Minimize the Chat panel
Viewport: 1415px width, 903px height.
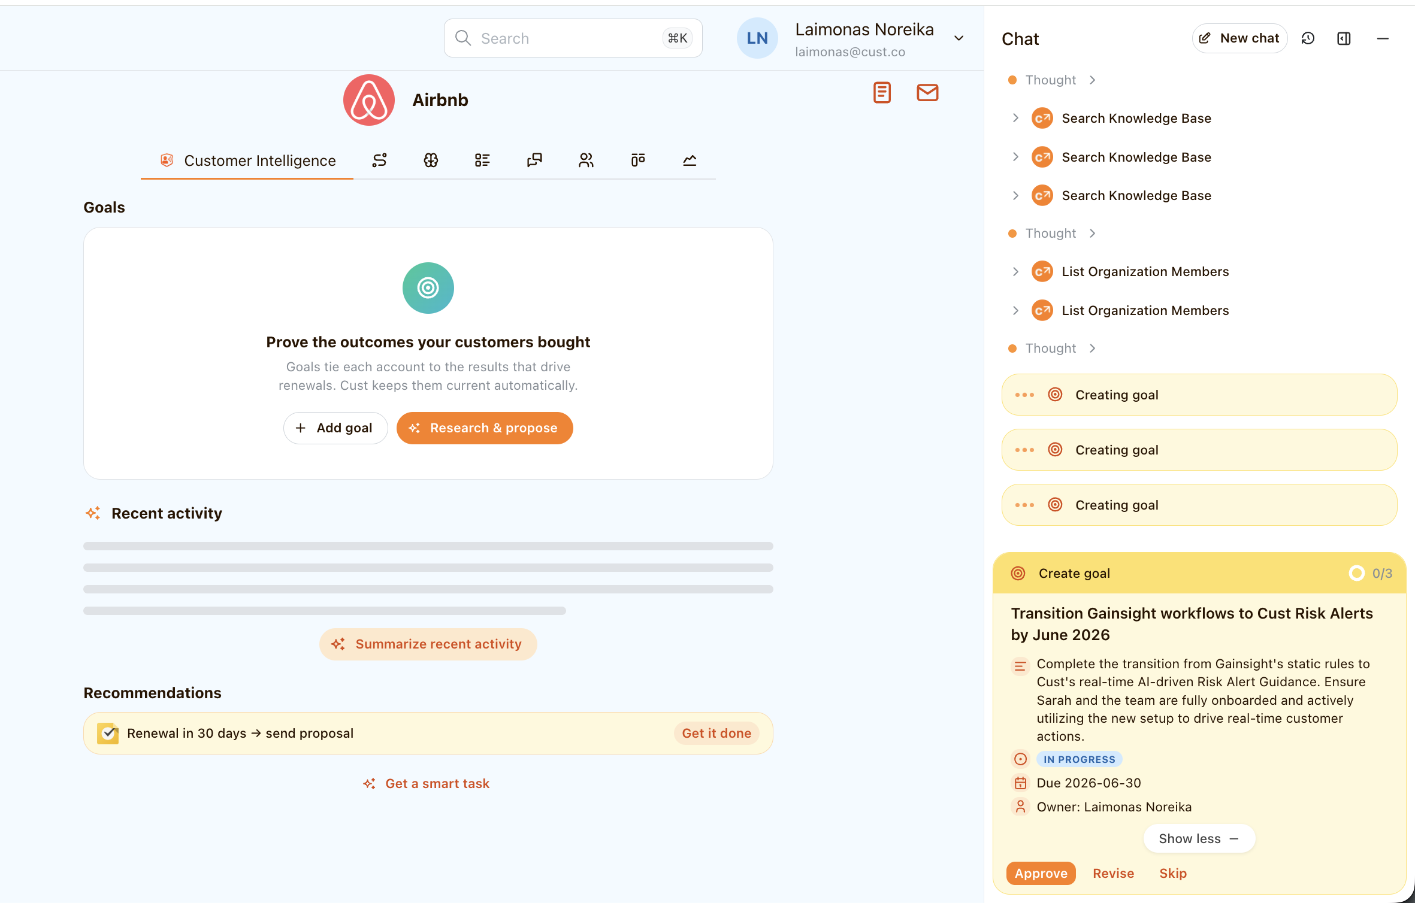tap(1383, 38)
